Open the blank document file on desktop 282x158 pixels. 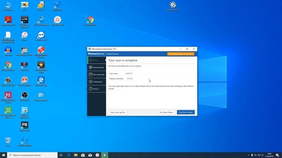pos(8,37)
